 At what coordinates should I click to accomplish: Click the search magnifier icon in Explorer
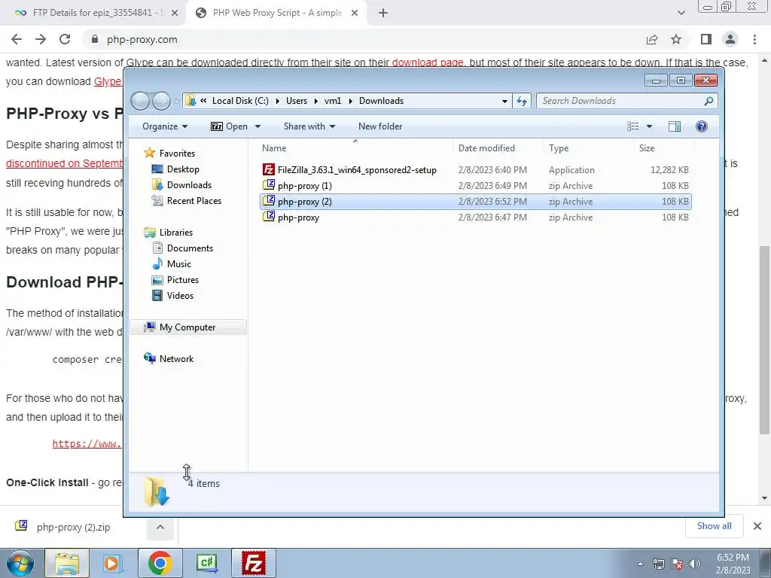click(709, 101)
